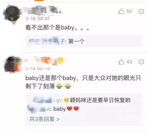Reply to the 08:41 comment via bubble icon
The height and width of the screenshot is (134, 148).
tap(141, 11)
